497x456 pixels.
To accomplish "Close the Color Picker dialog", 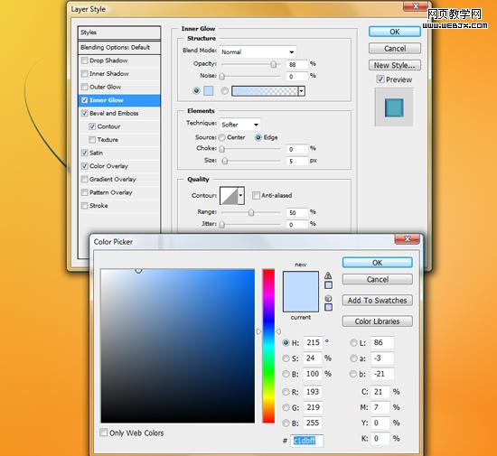I will click(408, 239).
